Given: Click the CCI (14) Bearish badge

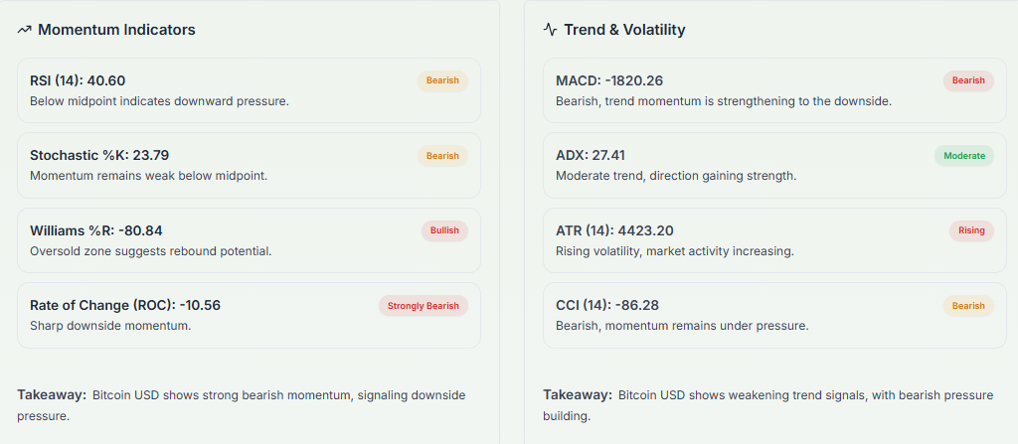Looking at the screenshot, I should 968,306.
